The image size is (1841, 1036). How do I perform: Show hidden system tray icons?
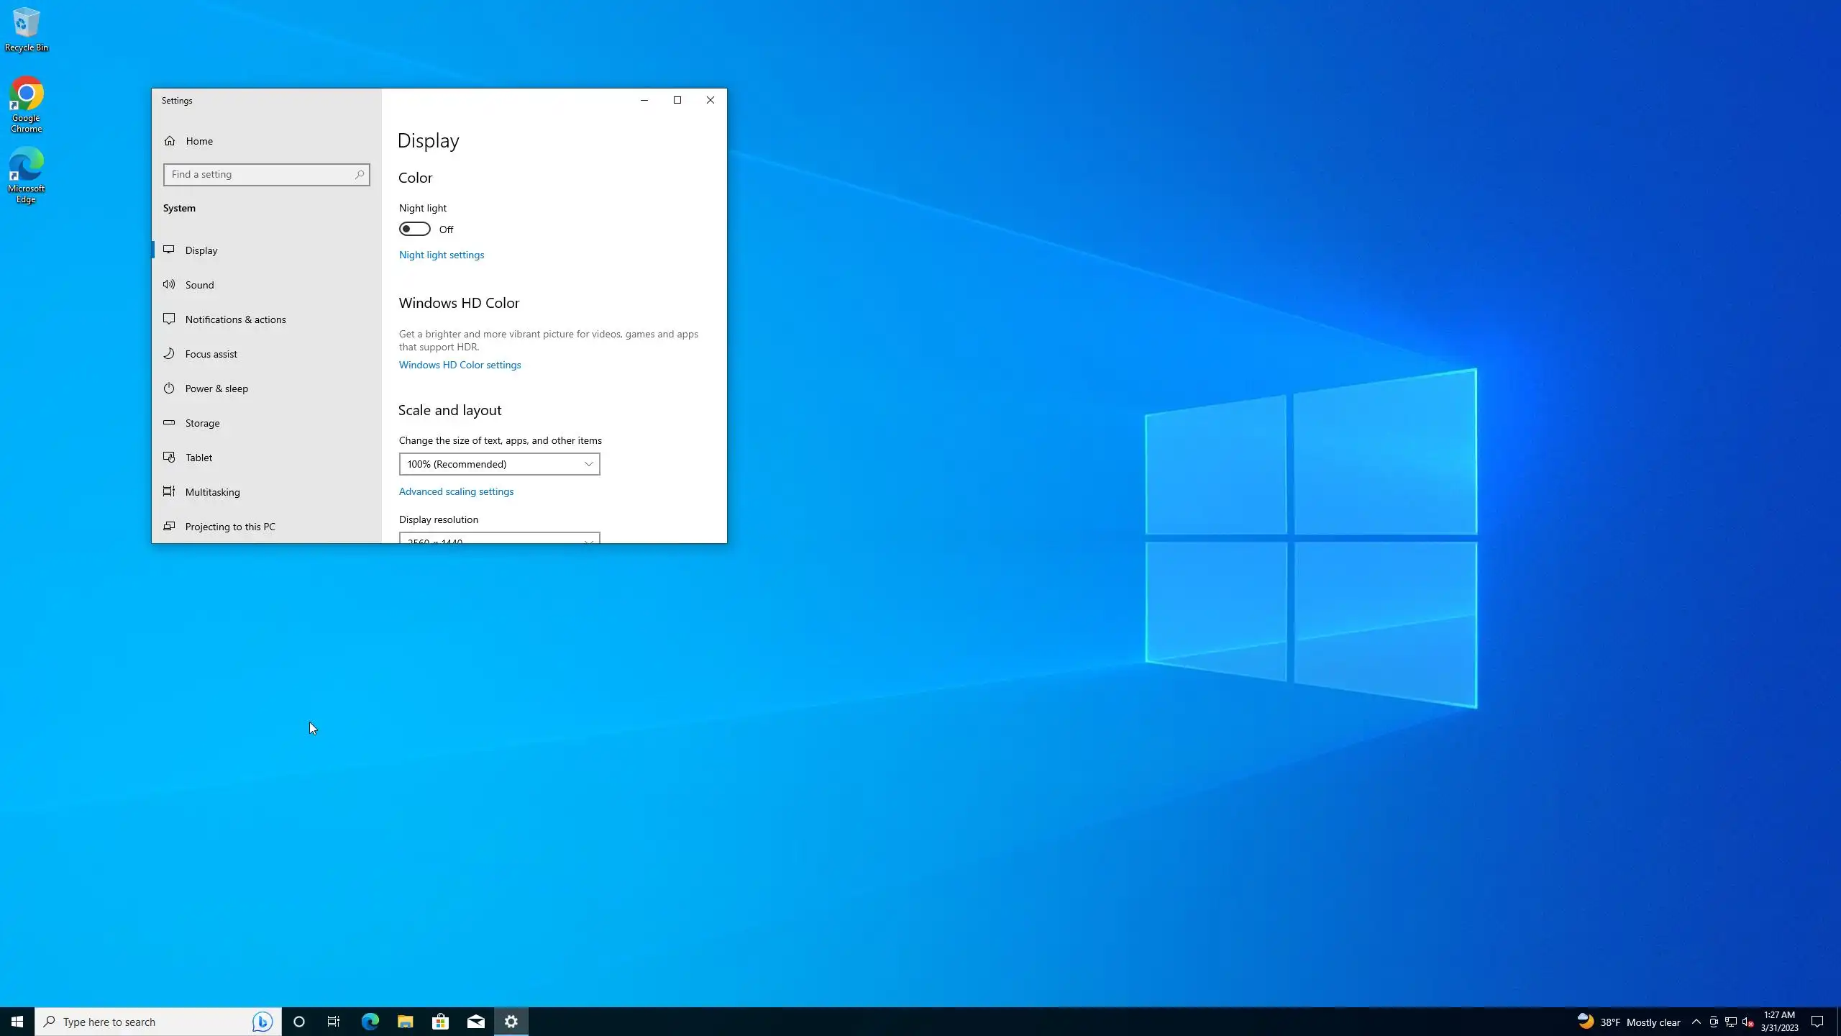[1696, 1022]
